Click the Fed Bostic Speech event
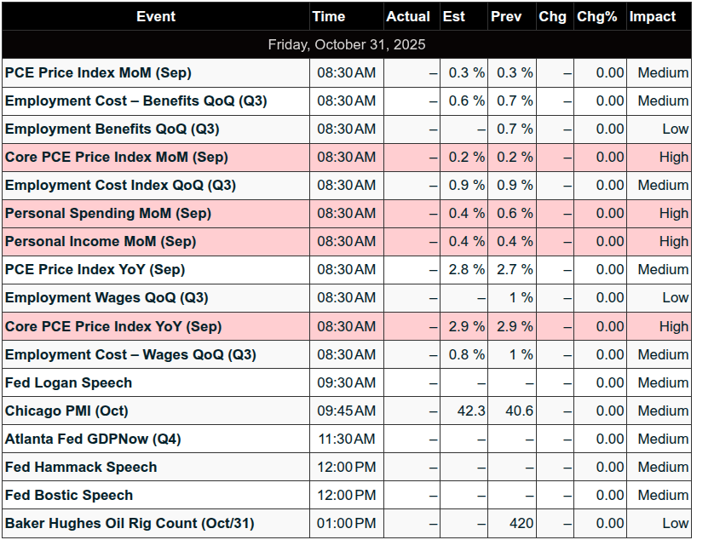 (x=69, y=495)
